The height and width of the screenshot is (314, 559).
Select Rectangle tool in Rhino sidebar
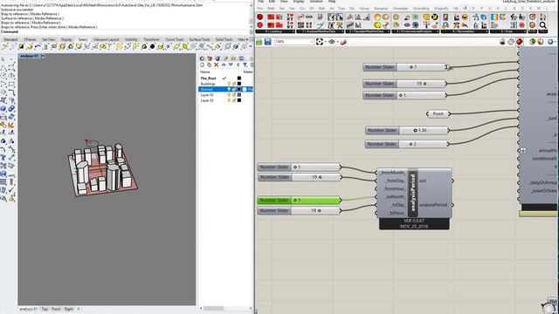11,84
